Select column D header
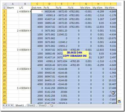125x112 pixels. point(49,4)
